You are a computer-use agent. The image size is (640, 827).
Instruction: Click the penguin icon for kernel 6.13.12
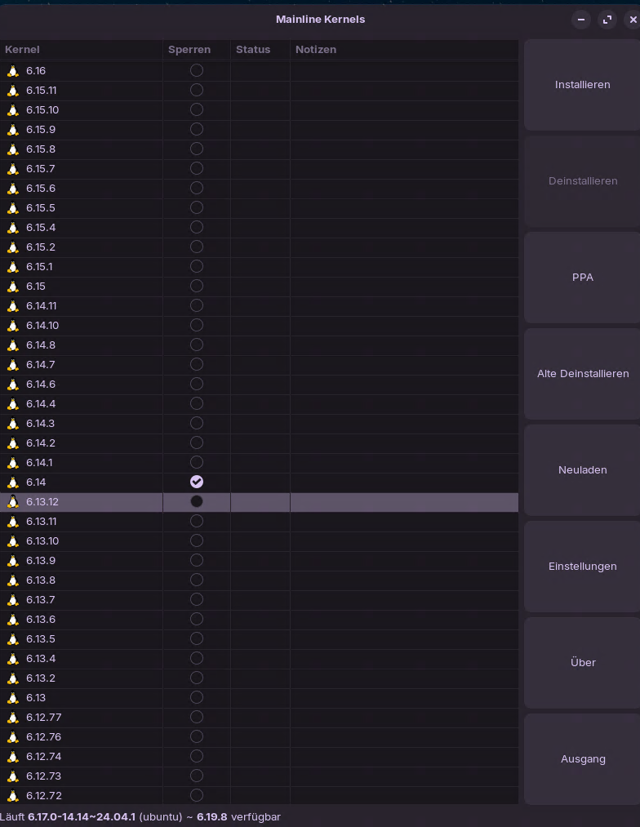pyautogui.click(x=13, y=502)
